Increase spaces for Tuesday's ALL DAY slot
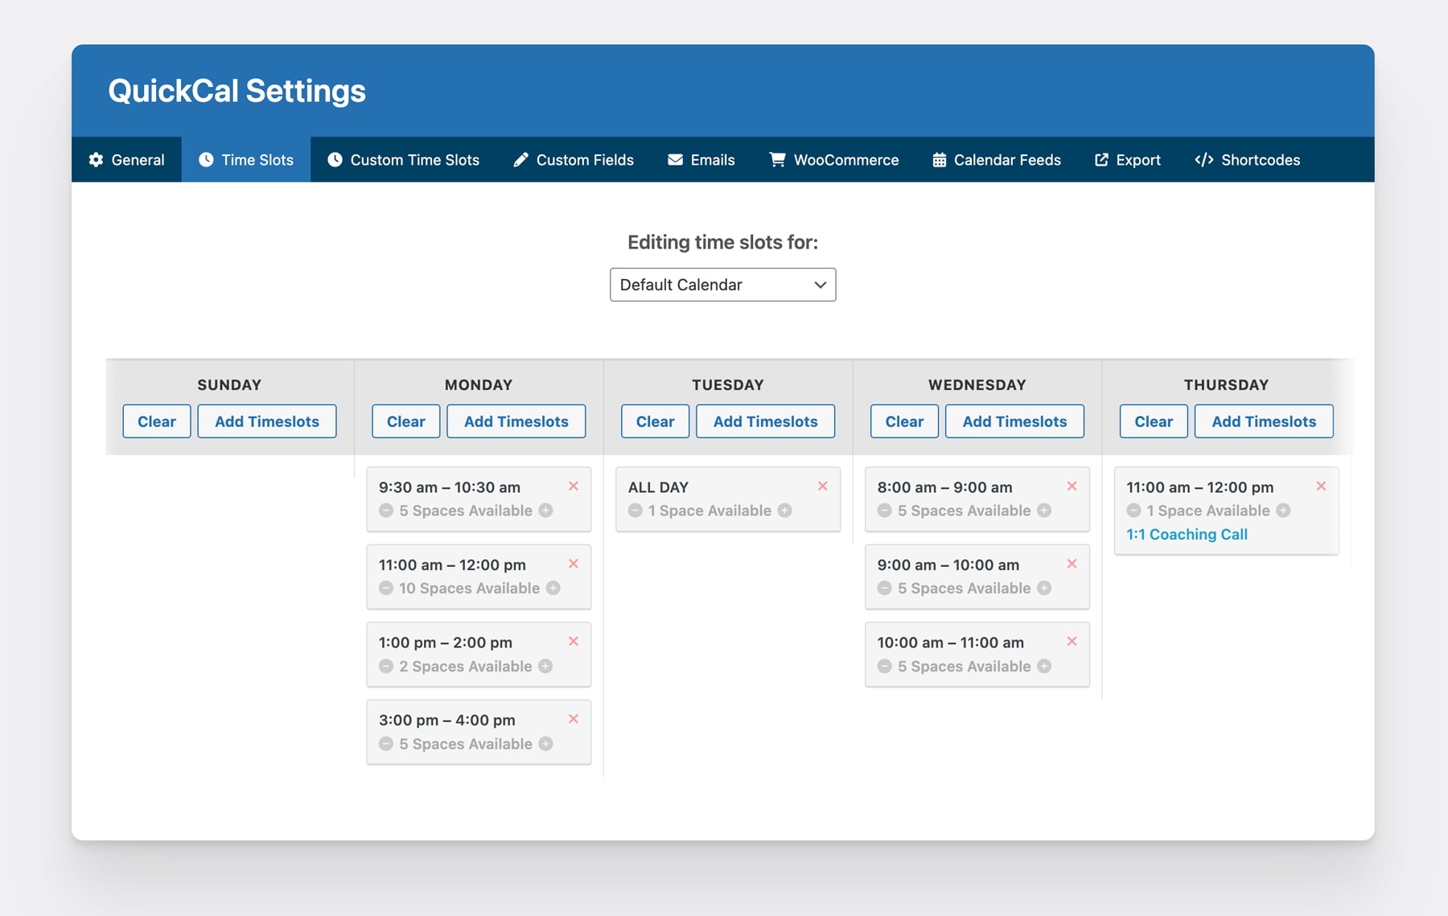 pos(786,510)
